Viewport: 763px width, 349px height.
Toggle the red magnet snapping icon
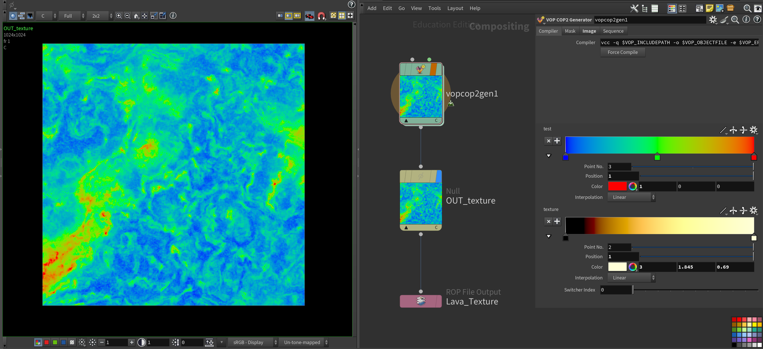pyautogui.click(x=321, y=16)
